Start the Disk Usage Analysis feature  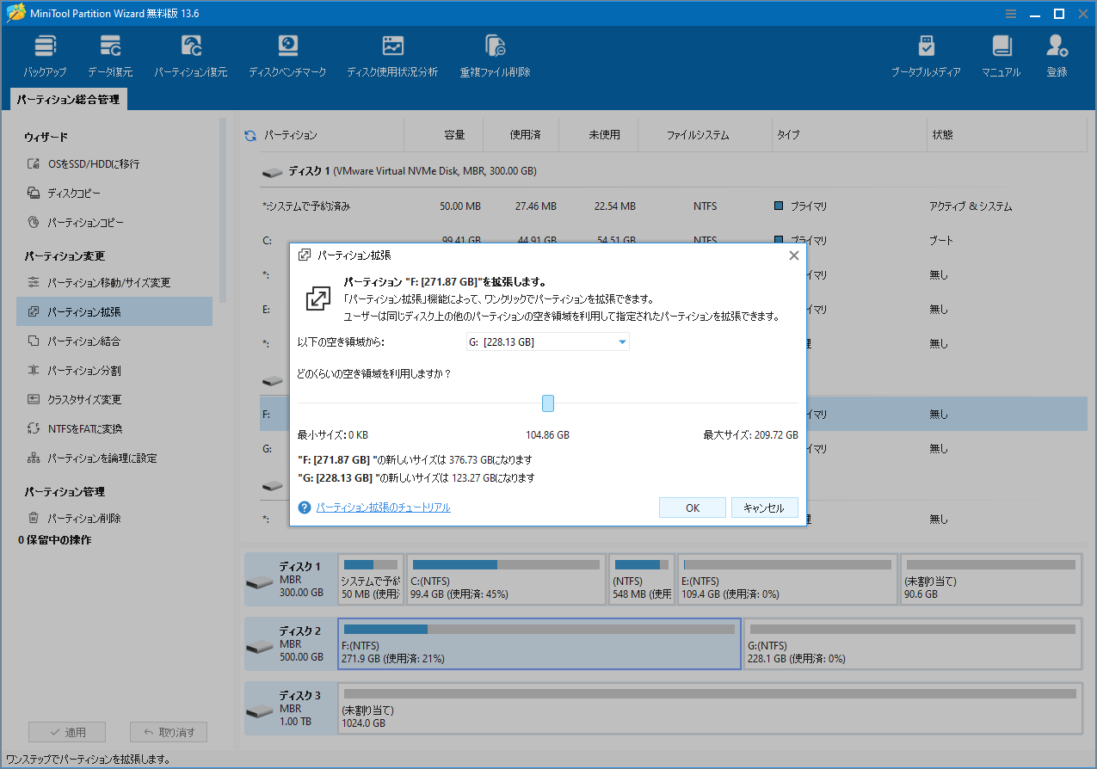click(393, 53)
